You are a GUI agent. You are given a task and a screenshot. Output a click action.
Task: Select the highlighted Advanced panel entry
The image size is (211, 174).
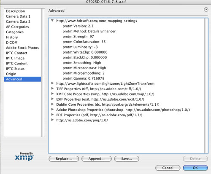point(22,79)
